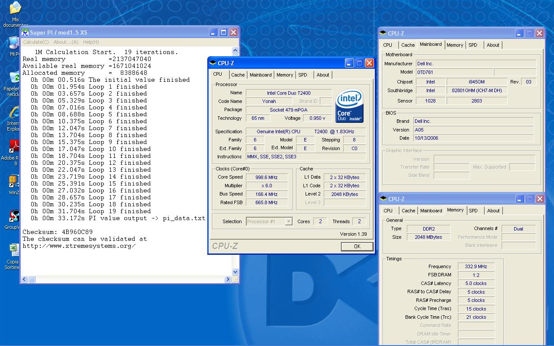Click Super PI horizontal scrollbar right arrow
The image size is (554, 346).
[x=228, y=280]
